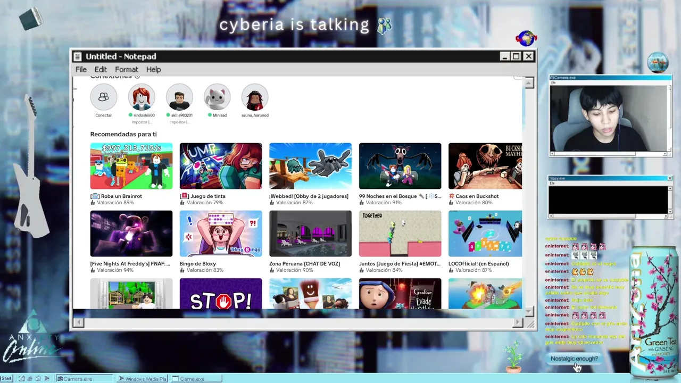Open File menu in Camera.exe window
The height and width of the screenshot is (383, 681).
click(x=553, y=82)
